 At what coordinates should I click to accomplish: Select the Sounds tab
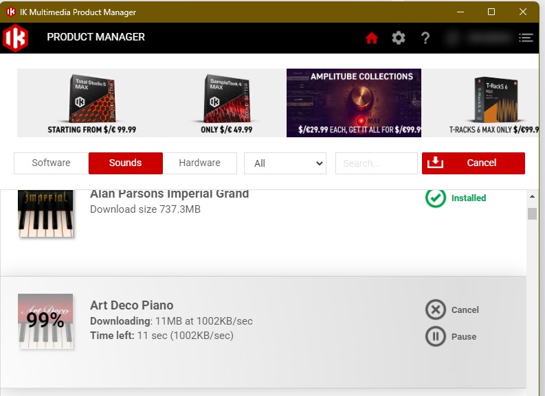(126, 163)
